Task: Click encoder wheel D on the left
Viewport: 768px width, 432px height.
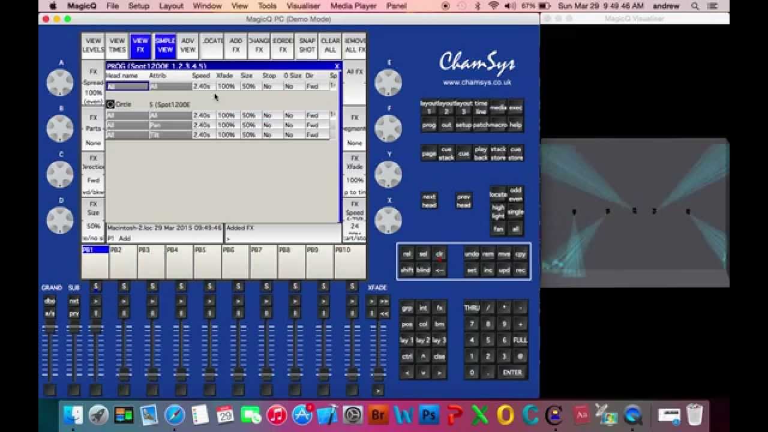Action: click(x=60, y=220)
